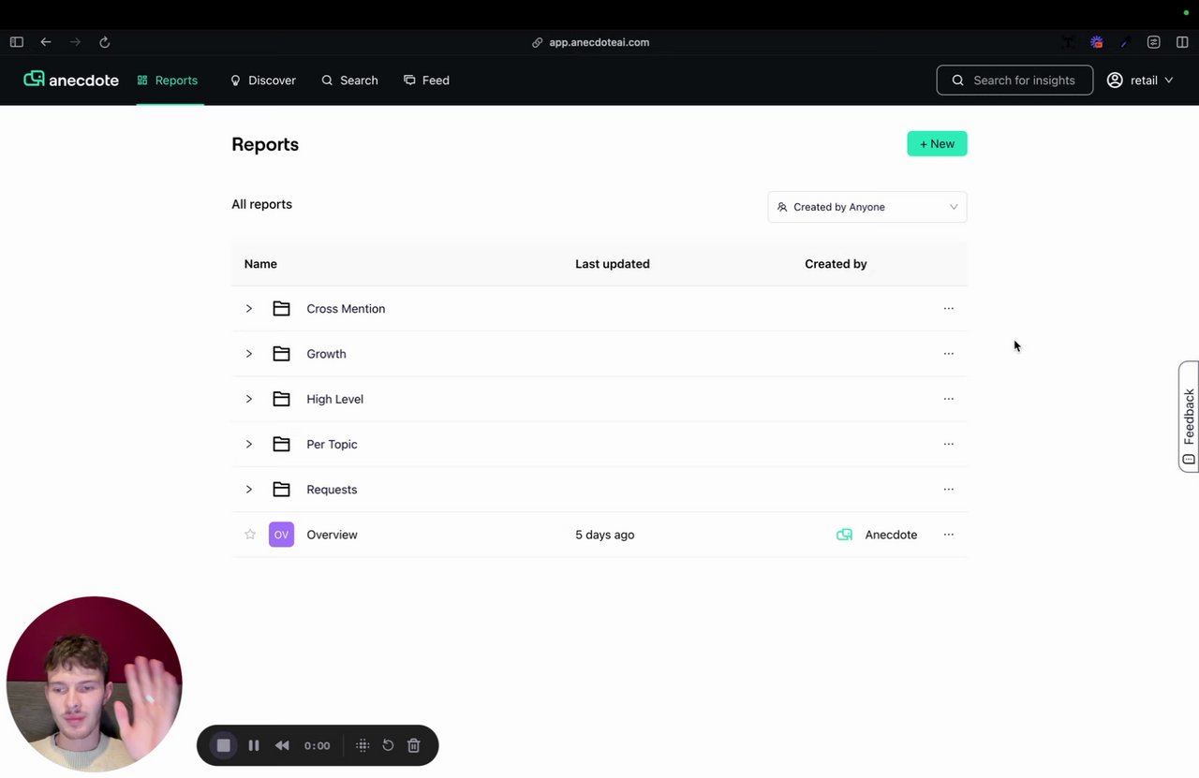The height and width of the screenshot is (778, 1199).
Task: Click the anecdote logo
Action: [71, 80]
